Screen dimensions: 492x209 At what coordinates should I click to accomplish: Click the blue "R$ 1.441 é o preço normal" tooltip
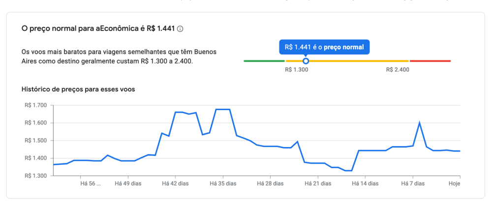pyautogui.click(x=324, y=48)
